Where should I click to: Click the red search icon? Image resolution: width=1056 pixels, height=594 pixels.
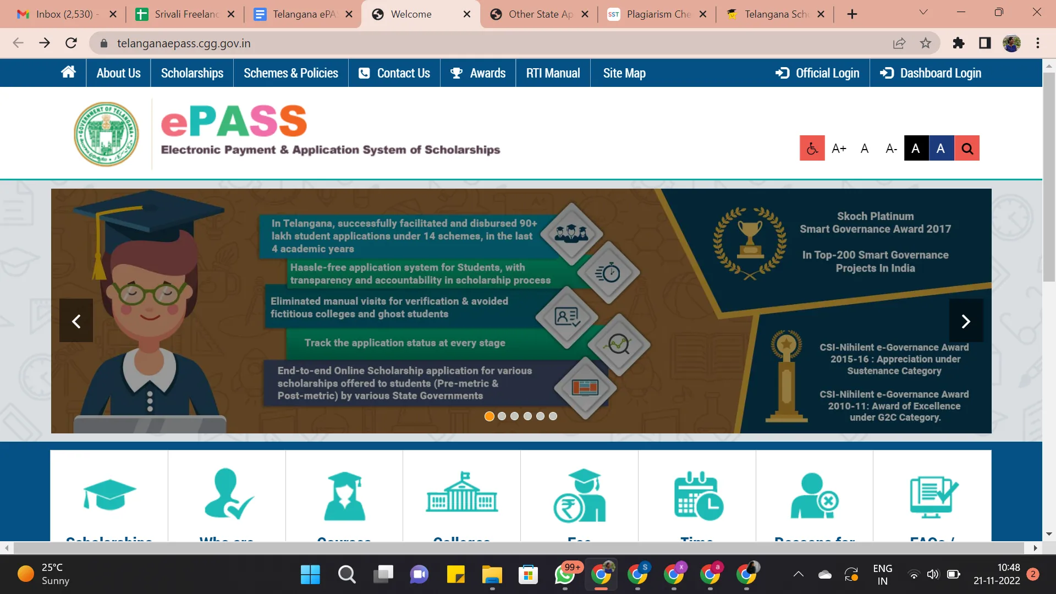tap(967, 148)
